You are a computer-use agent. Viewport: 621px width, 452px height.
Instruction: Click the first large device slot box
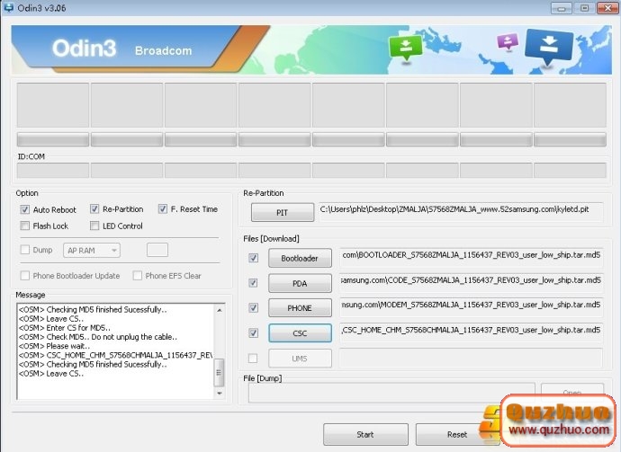tap(53, 105)
